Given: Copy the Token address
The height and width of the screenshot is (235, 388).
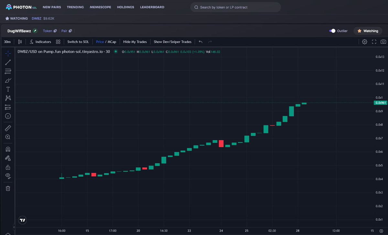Looking at the screenshot, I should [55, 31].
